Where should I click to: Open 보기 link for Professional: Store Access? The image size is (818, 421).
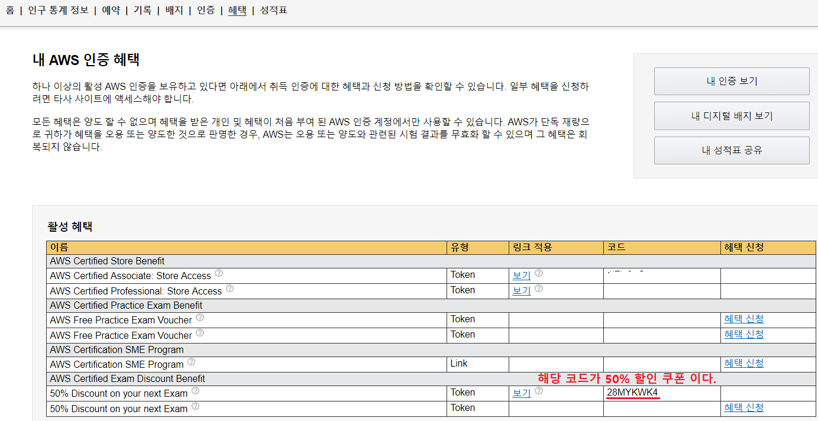[x=521, y=291]
